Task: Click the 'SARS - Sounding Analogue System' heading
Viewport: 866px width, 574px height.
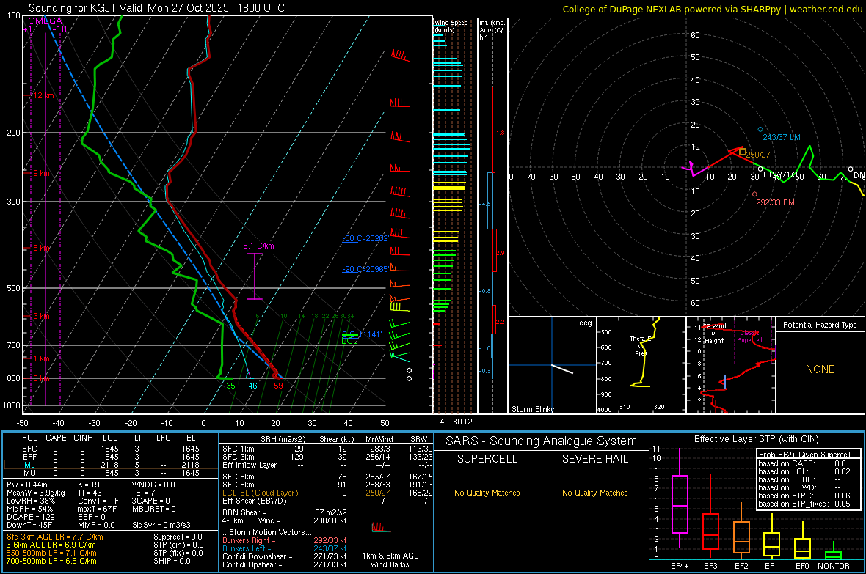Action: (x=542, y=441)
